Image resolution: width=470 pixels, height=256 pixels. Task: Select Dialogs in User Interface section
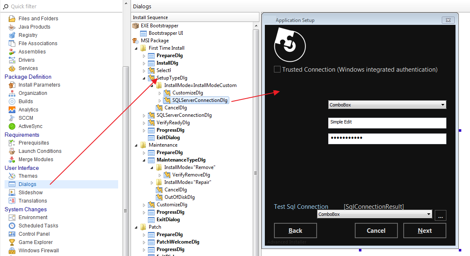click(27, 184)
